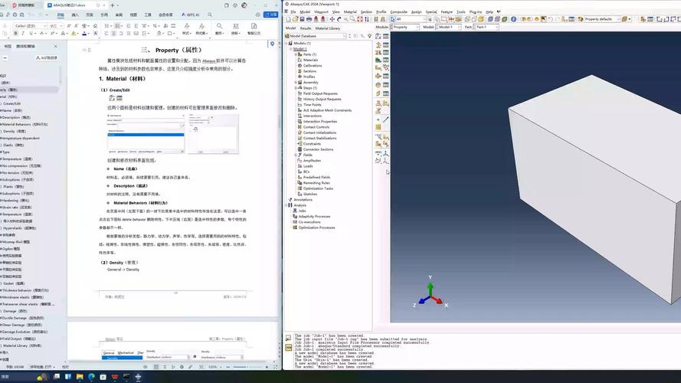The height and width of the screenshot is (383, 681).
Task: Click the blue share button in WPS
Action: [270, 15]
